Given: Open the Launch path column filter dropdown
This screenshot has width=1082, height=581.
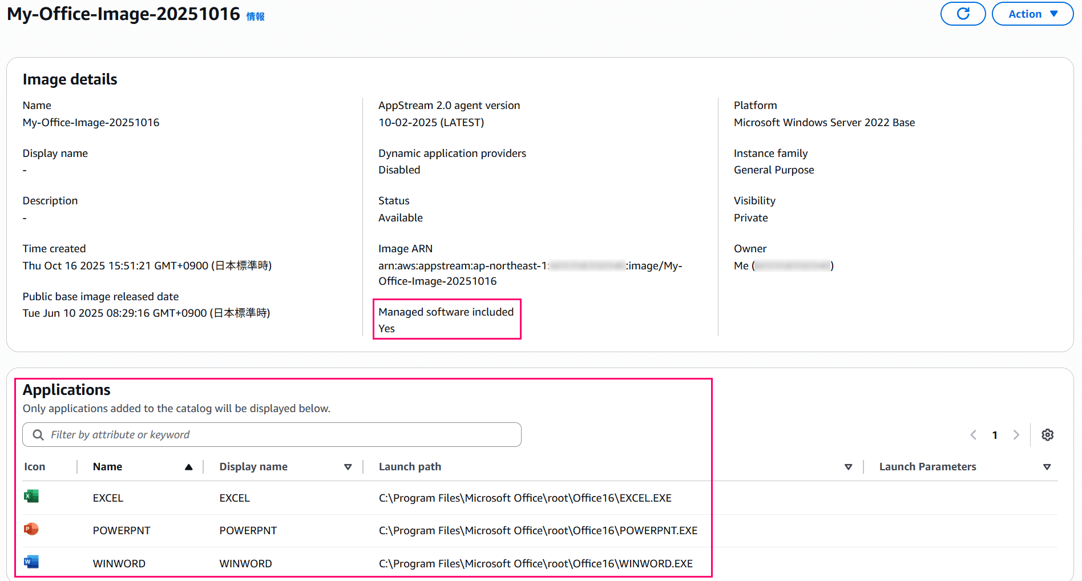Looking at the screenshot, I should tap(849, 466).
